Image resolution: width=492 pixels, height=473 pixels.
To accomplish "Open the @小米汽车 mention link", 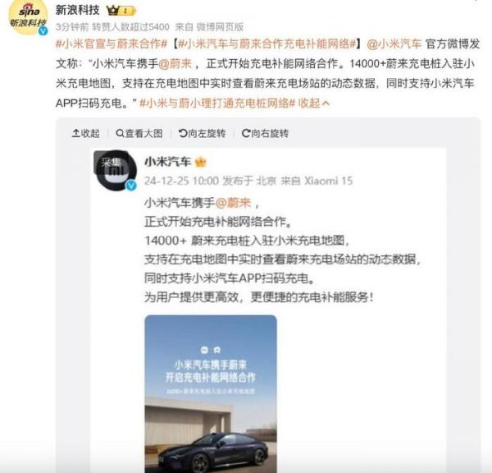I will (394, 44).
